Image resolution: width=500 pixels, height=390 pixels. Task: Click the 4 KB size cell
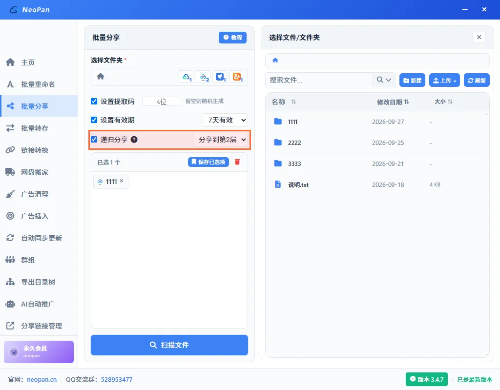pyautogui.click(x=435, y=185)
